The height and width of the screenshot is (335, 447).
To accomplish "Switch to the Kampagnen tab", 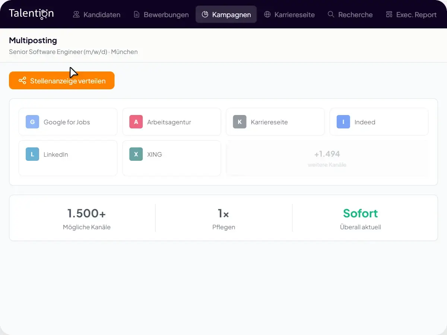I will pyautogui.click(x=226, y=14).
